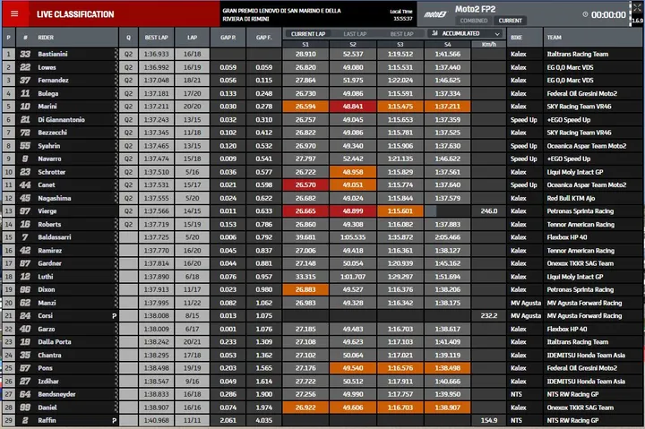
Task: Select the LAST LAP tab
Action: (x=355, y=34)
